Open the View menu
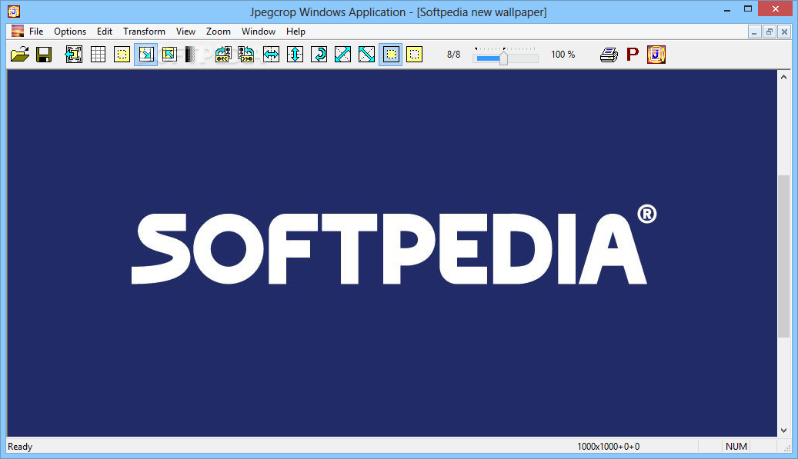This screenshot has width=798, height=459. point(185,32)
